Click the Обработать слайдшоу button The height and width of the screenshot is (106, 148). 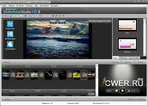(136, 99)
